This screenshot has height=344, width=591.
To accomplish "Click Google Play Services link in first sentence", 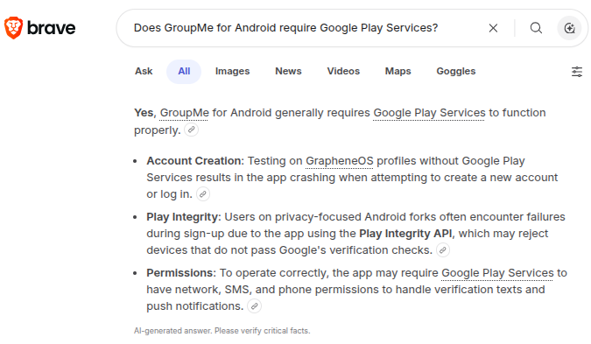I will [429, 113].
